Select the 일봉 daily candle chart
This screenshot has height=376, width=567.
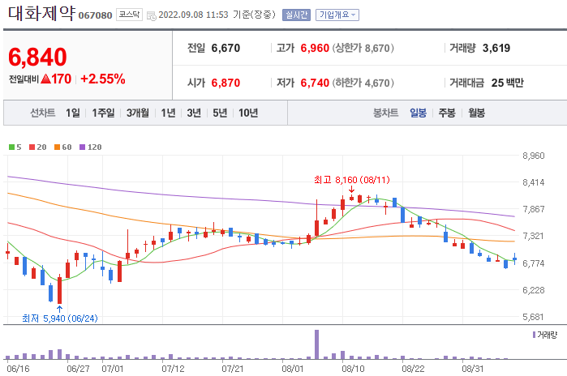[418, 113]
